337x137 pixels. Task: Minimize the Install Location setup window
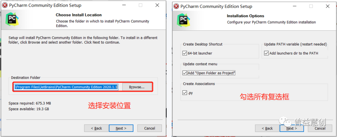tap(124, 5)
